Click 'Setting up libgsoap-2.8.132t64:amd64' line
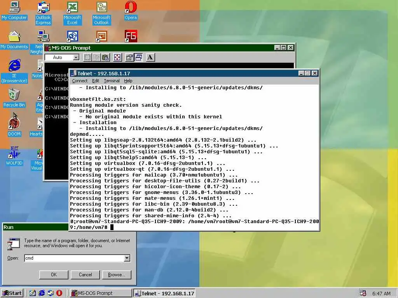The height and width of the screenshot is (298, 398). (163, 140)
